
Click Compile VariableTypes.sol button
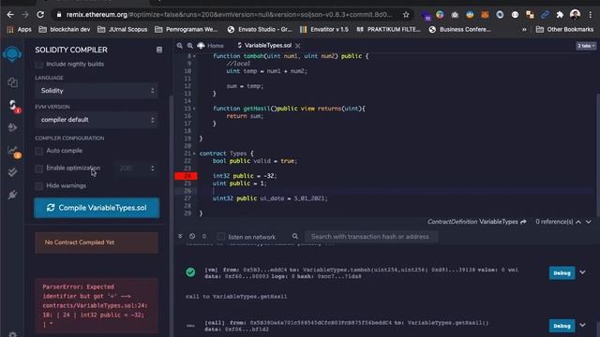(x=97, y=208)
